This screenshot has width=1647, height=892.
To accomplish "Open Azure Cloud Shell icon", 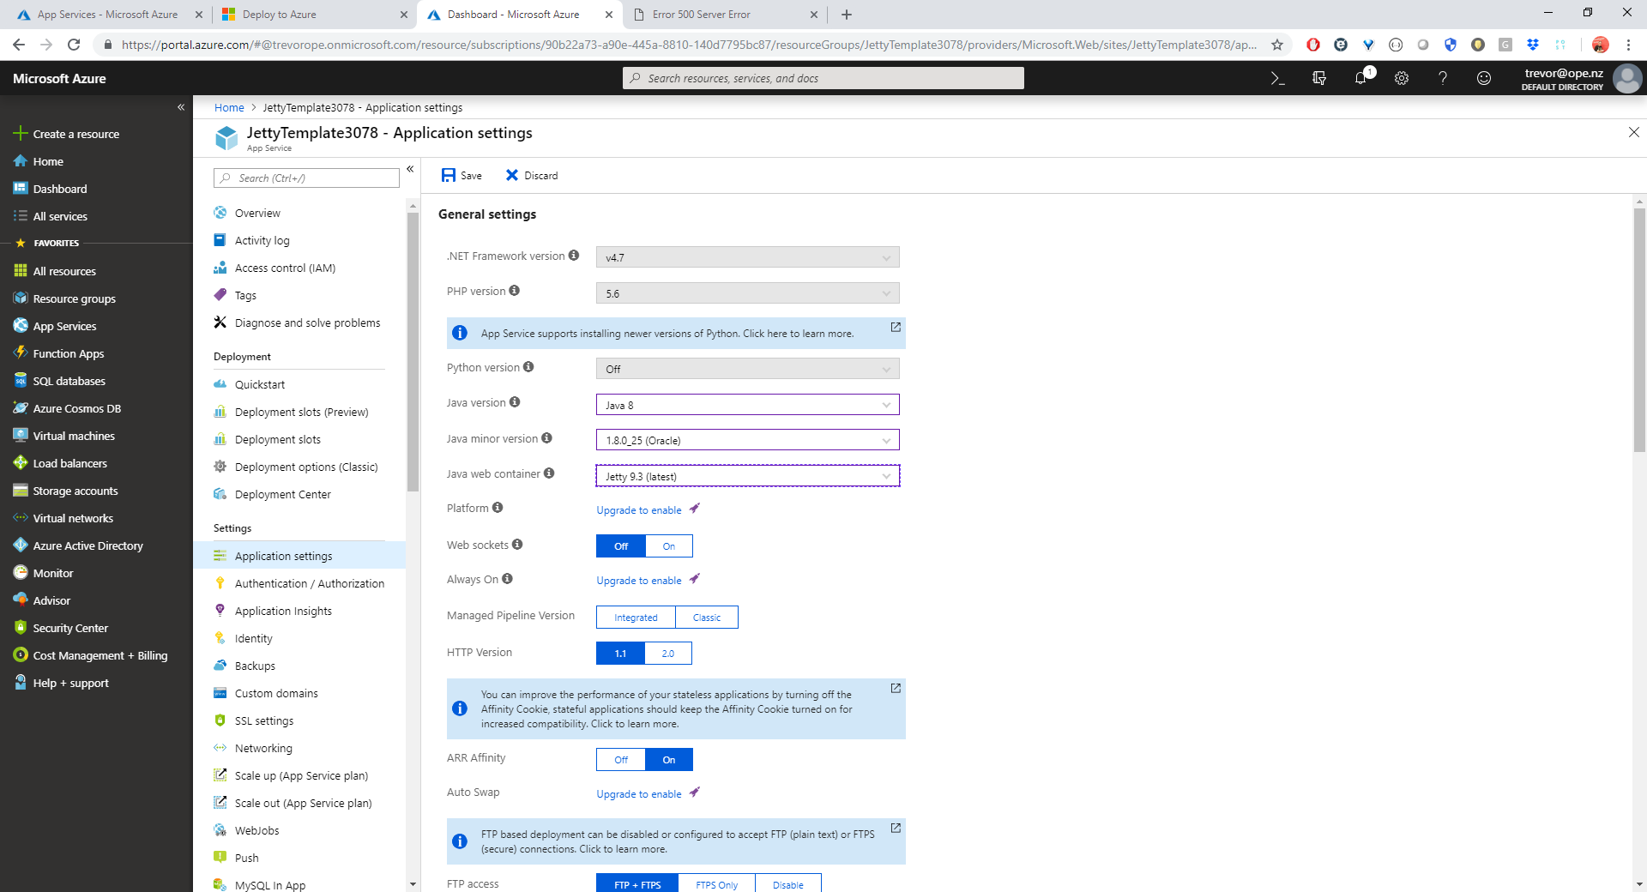I will [1277, 78].
